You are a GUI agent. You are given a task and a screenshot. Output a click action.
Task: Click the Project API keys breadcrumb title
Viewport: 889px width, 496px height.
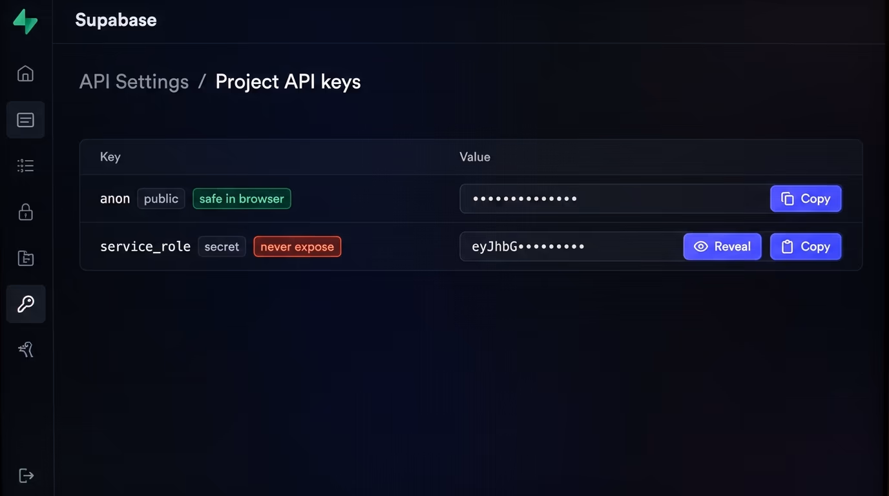288,82
